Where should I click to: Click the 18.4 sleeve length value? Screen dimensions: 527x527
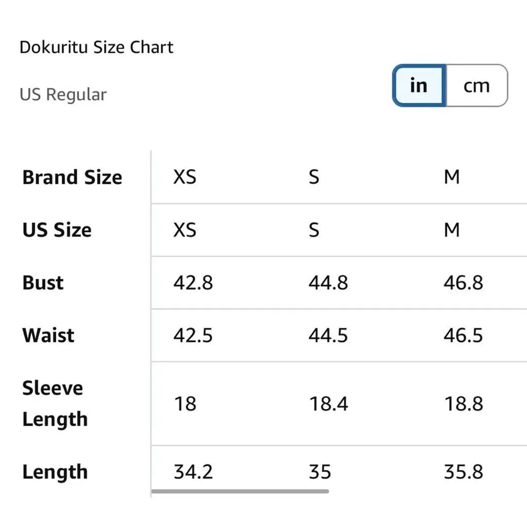328,403
